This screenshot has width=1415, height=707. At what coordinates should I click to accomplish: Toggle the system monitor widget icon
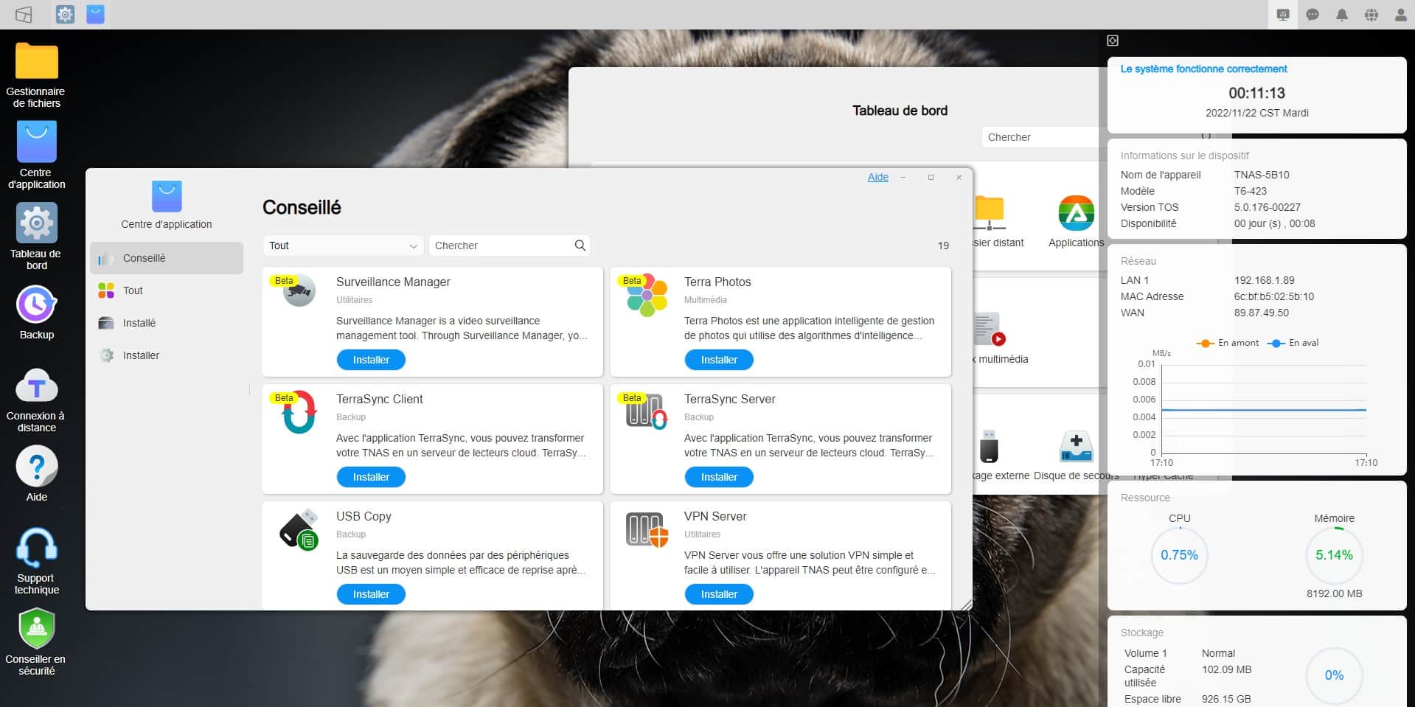(x=1283, y=15)
